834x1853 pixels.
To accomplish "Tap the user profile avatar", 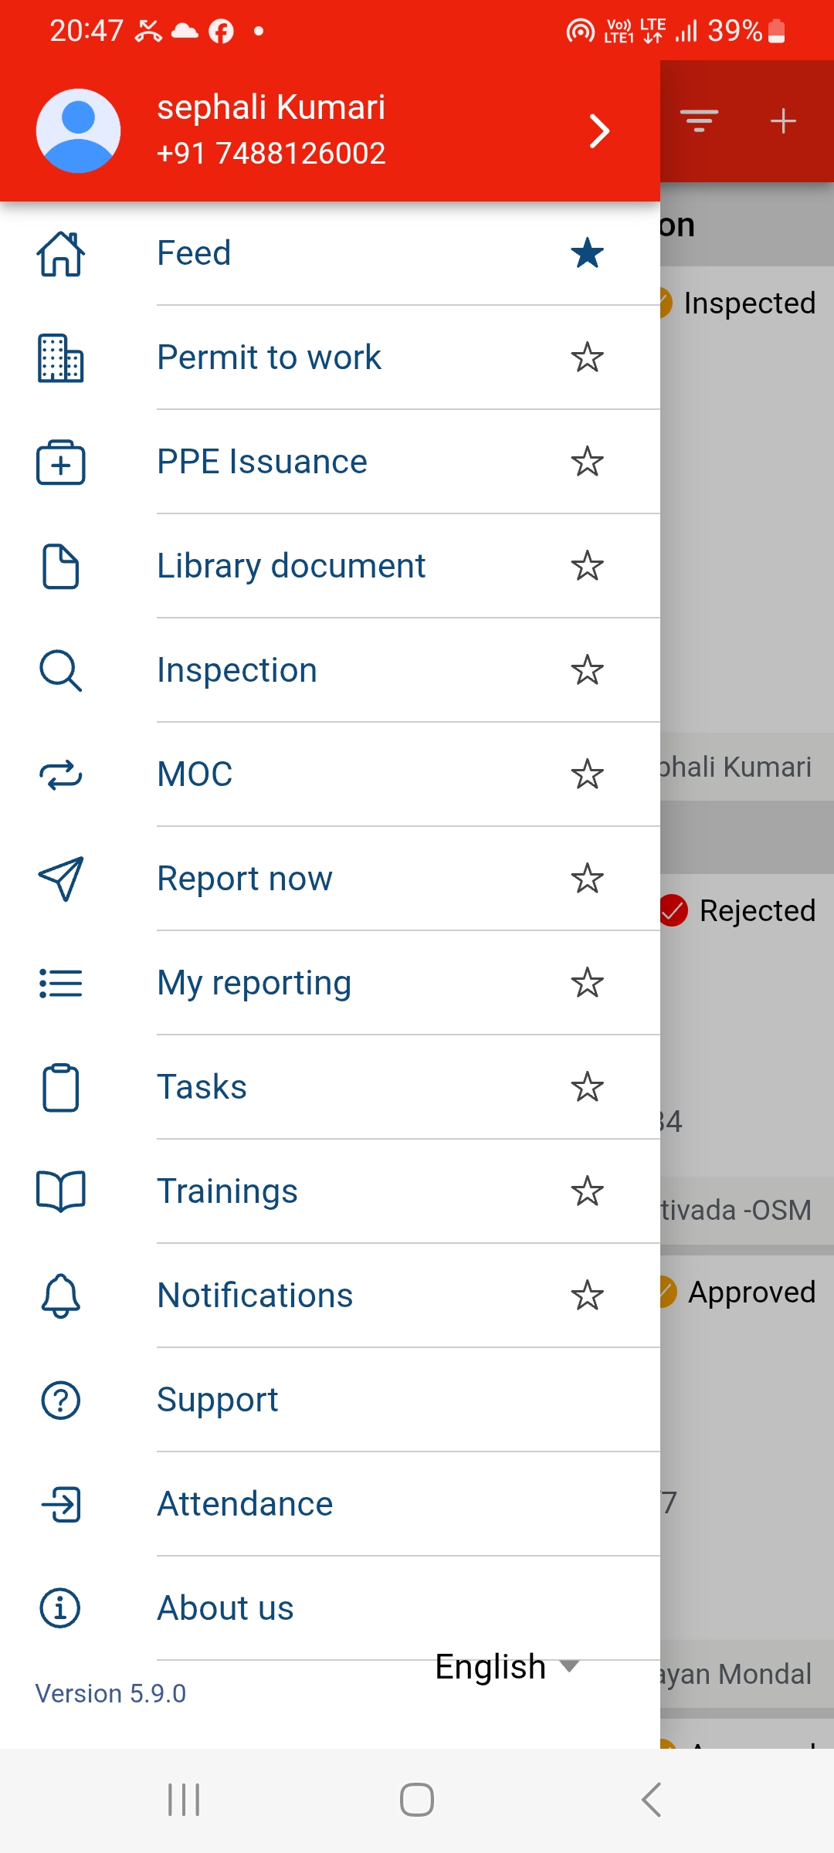I will coord(78,130).
